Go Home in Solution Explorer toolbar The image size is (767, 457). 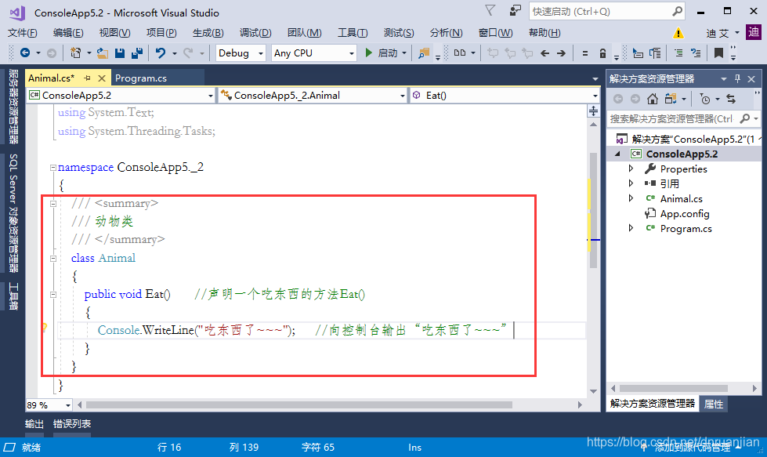point(652,100)
